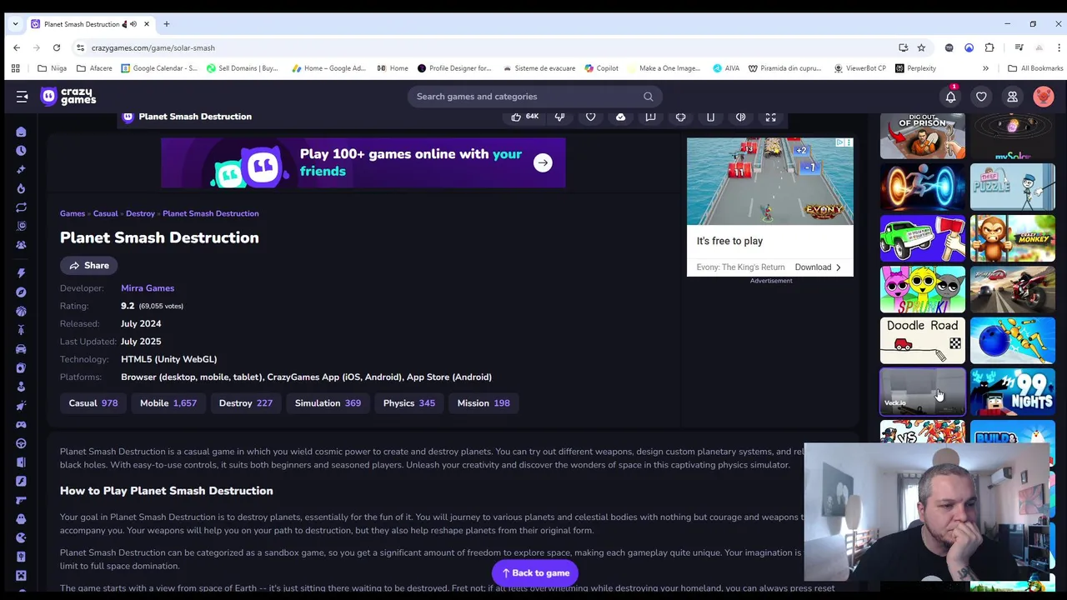Open the user profile avatar
The height and width of the screenshot is (600, 1067).
point(1043,97)
